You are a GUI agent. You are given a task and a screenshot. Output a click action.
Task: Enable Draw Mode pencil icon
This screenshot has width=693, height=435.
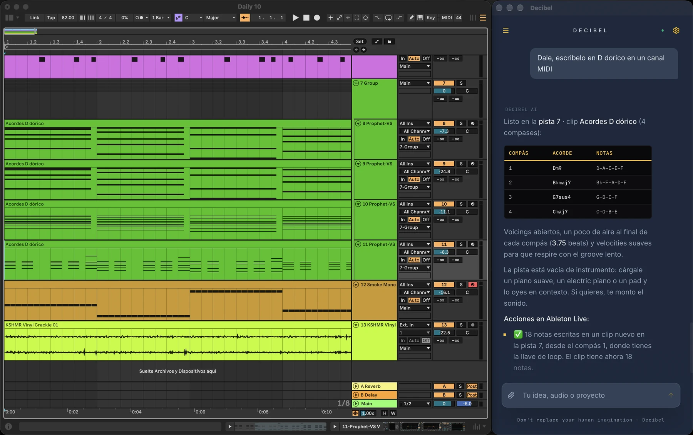point(411,18)
